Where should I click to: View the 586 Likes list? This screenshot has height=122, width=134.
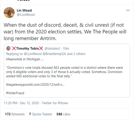tap(63, 114)
